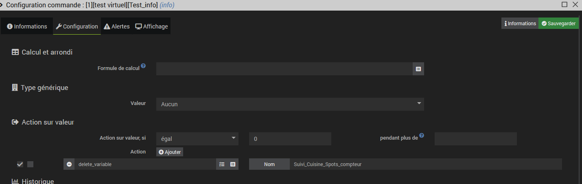Maximize the configuration dialog window
The width and height of the screenshot is (582, 184).
(x=564, y=4)
